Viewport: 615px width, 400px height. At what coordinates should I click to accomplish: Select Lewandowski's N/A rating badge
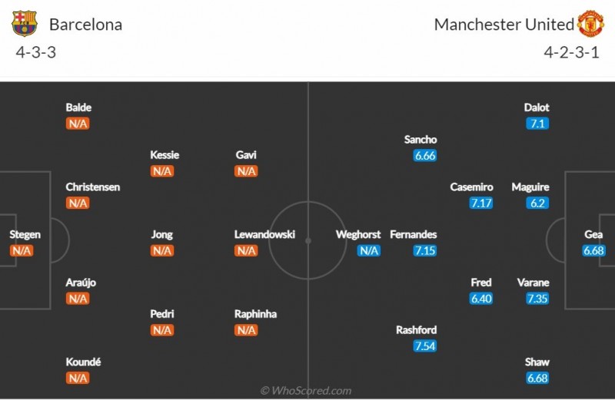pos(246,250)
